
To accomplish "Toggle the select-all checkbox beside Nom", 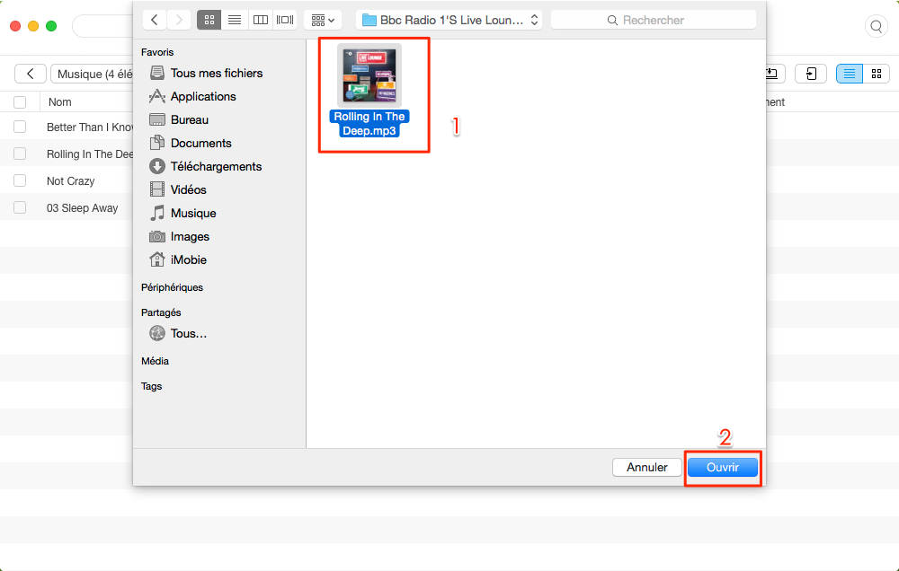I will pyautogui.click(x=20, y=102).
